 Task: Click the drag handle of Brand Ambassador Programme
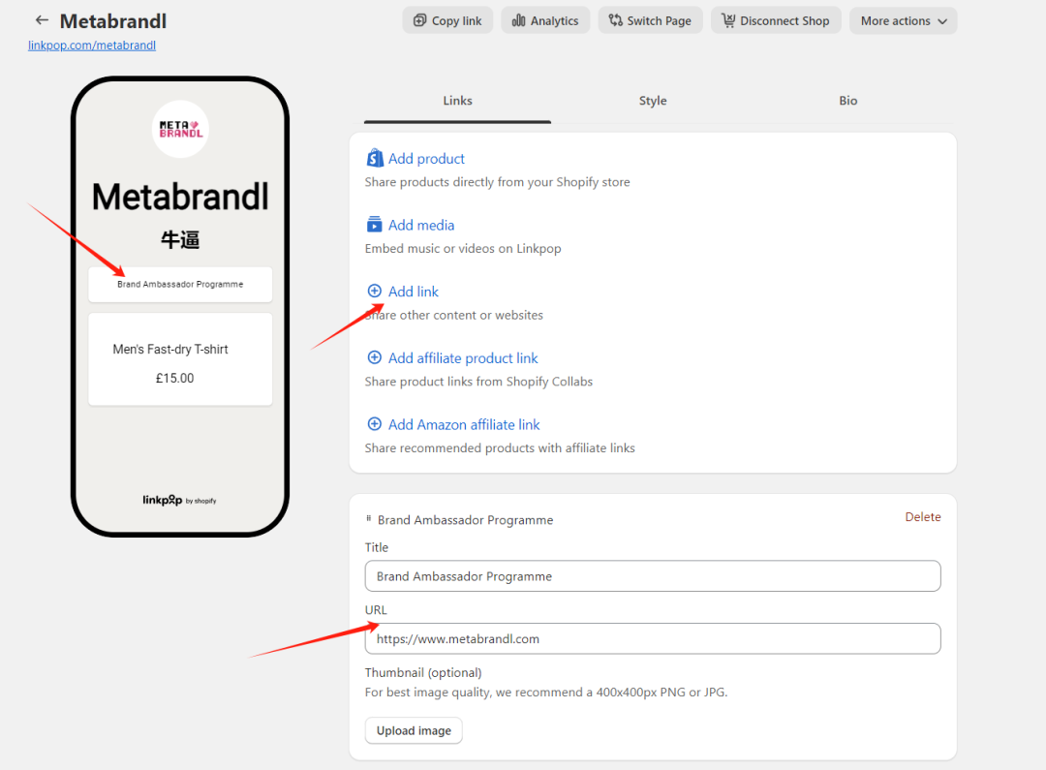pos(368,518)
